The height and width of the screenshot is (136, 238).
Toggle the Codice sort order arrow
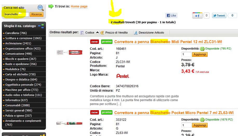click(x=97, y=32)
